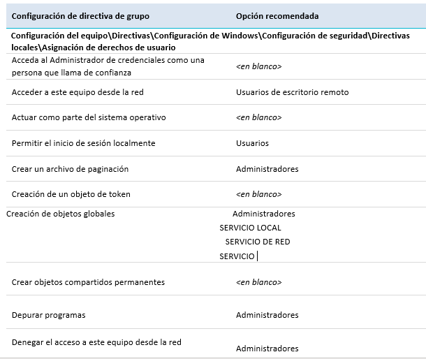
Task: Click the '<en blanco>' value for Administrador de credenciales
Action: [x=258, y=66]
